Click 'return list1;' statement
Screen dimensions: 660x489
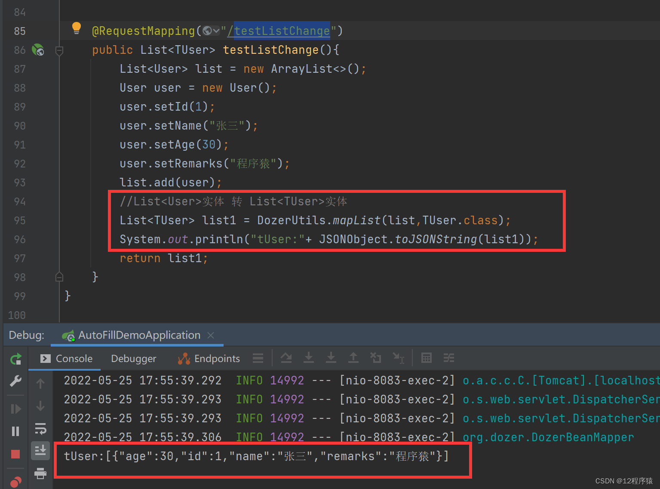tap(164, 258)
